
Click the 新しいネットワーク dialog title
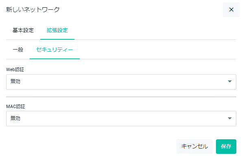[33, 10]
